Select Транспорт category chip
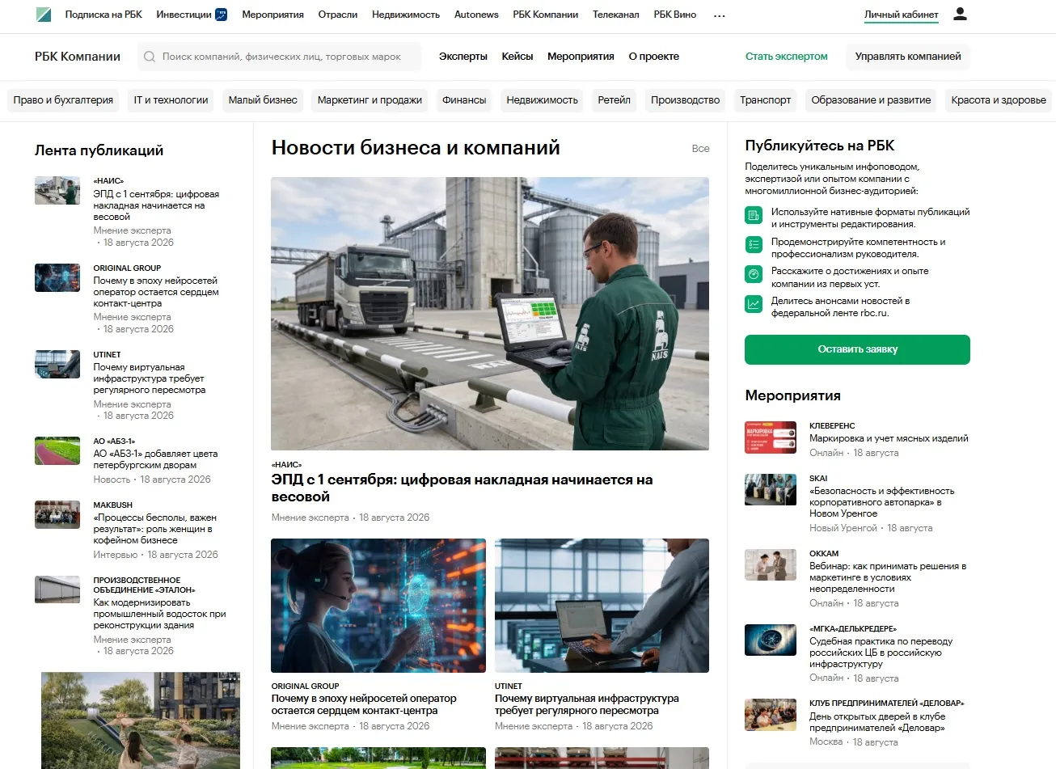This screenshot has width=1056, height=769. [765, 100]
